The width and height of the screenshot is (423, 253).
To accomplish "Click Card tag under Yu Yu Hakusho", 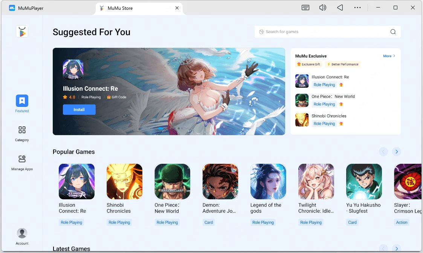I will point(352,222).
